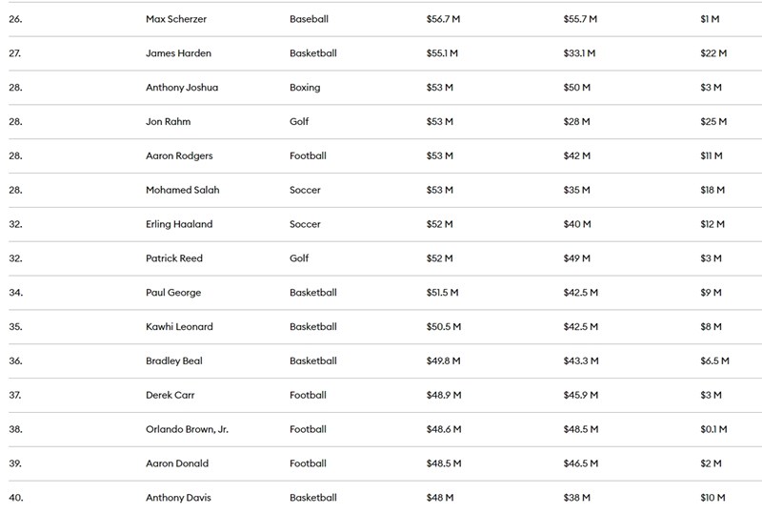Click the Baseball sport cell
Image resolution: width=762 pixels, height=514 pixels.
pyautogui.click(x=309, y=19)
